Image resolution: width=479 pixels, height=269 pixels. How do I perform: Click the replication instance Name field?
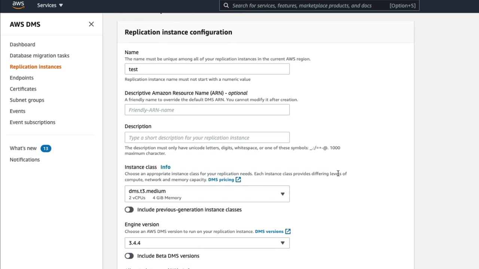point(207,69)
